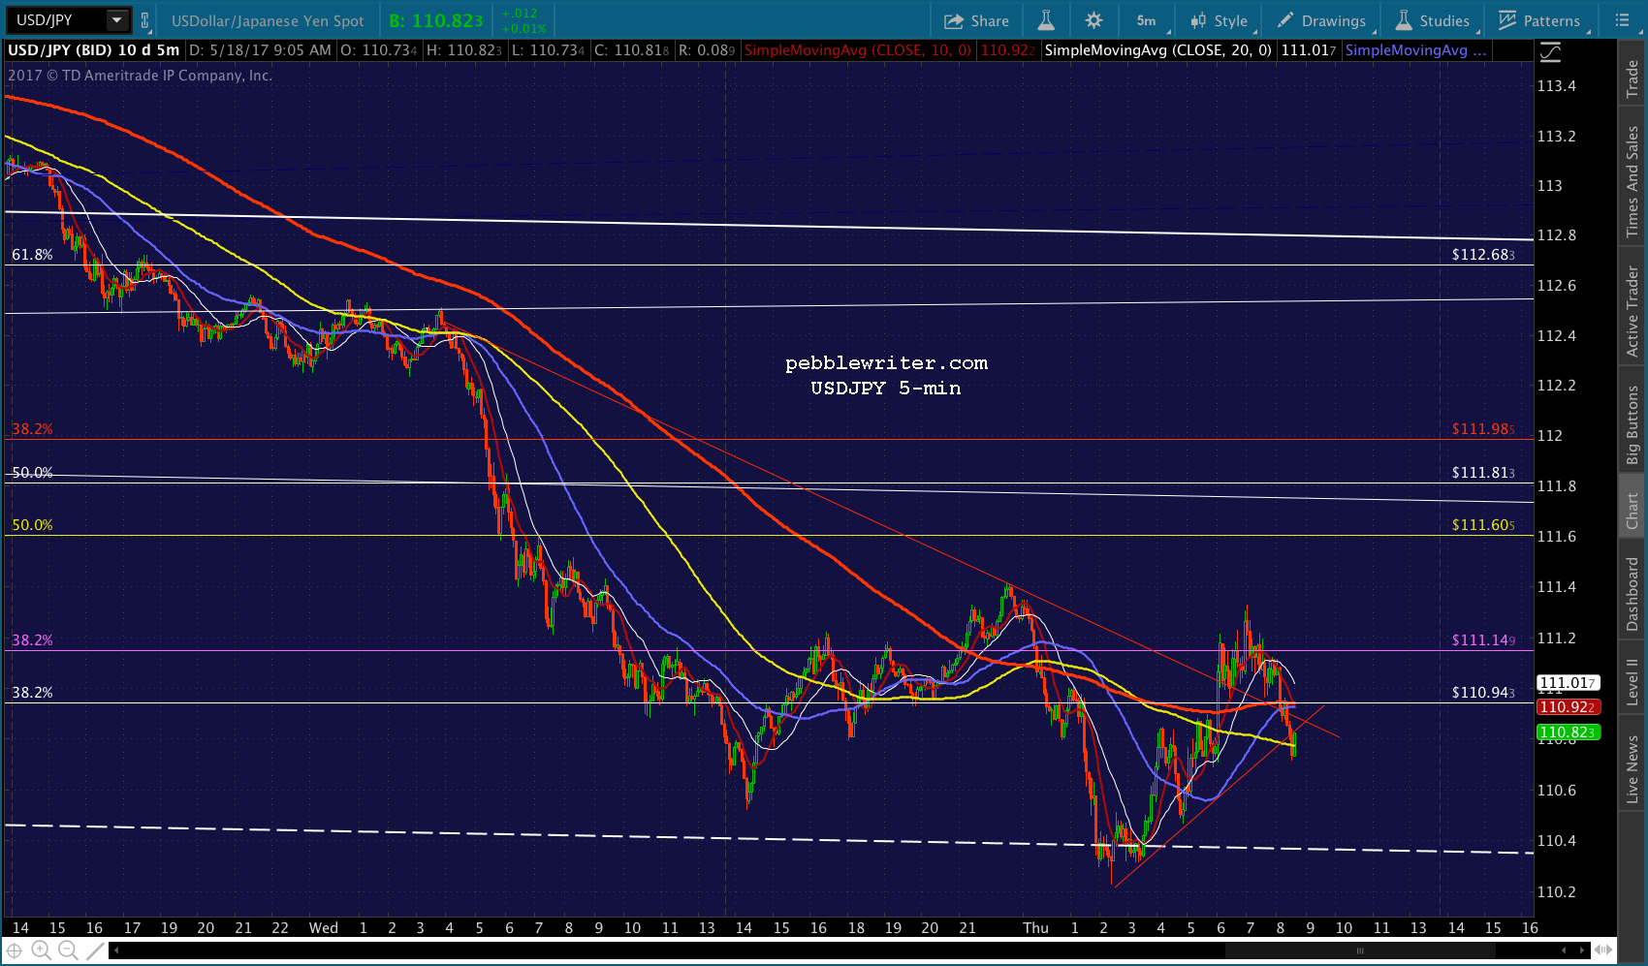
Task: Click the $111.605 yellow Fibonacci label
Action: click(1483, 525)
